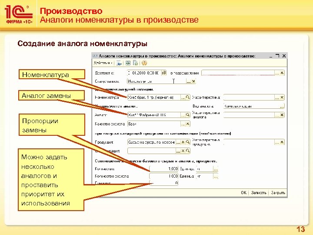The height and width of the screenshot is (235, 313).
Task: Open selection list for Статус записи field
Action: 188,81
